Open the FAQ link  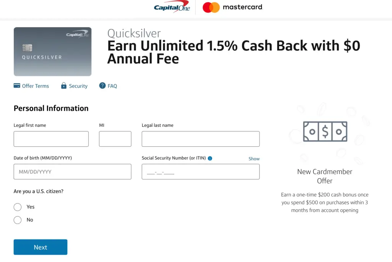(x=111, y=86)
